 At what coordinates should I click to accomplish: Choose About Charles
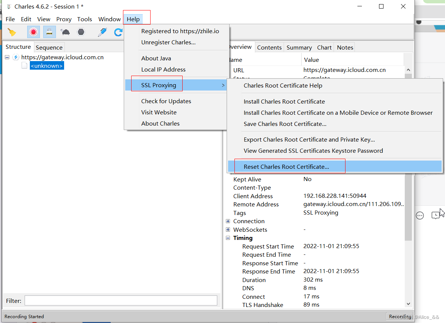tap(160, 124)
